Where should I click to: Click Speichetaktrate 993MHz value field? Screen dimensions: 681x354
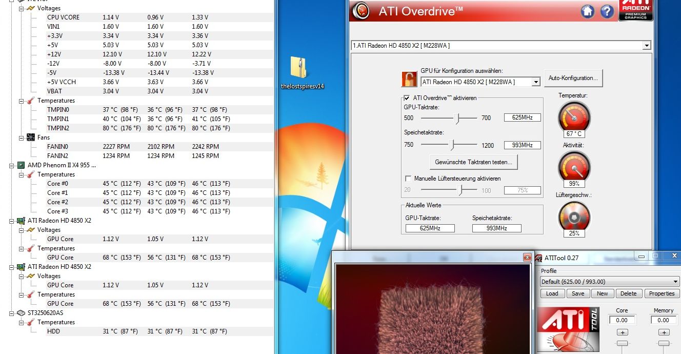coord(522,145)
